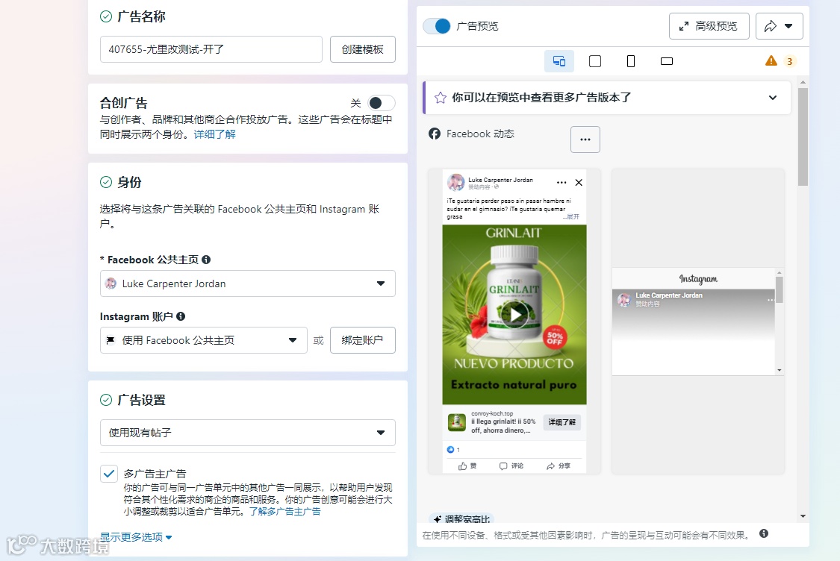Click the 赞 like button on ad preview

[467, 466]
